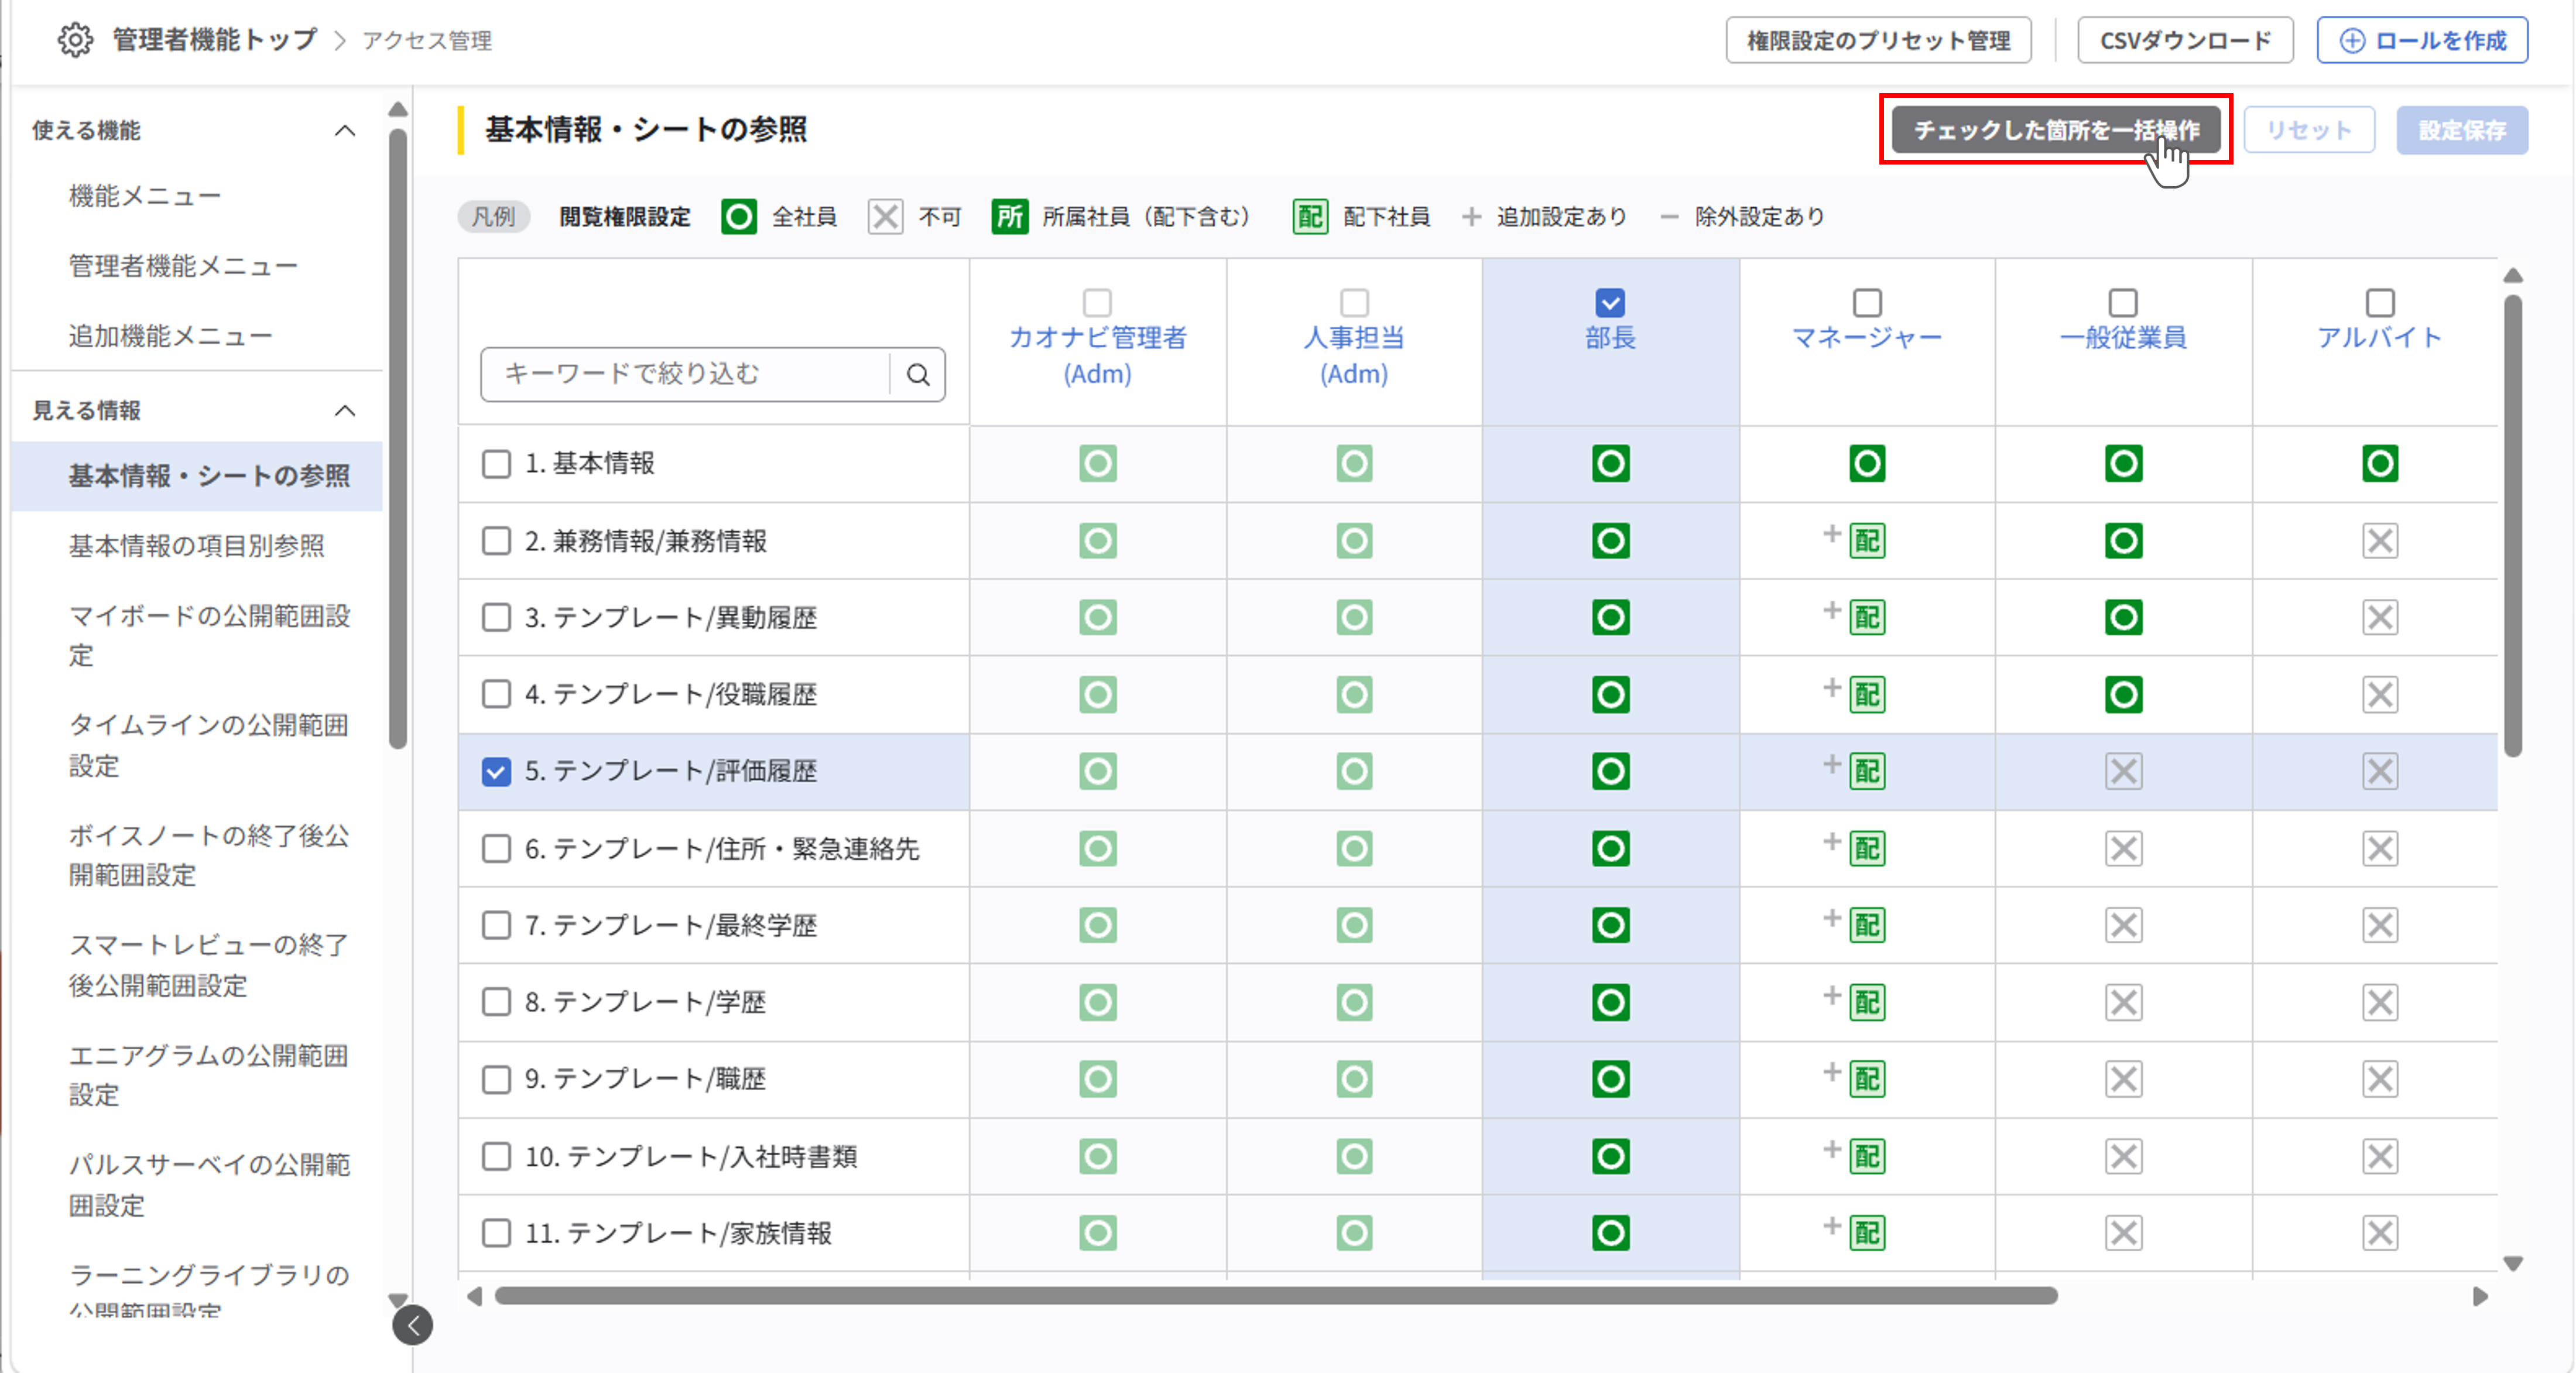Click アルバイト X icon for 6. テンプレート/住所・緊急連絡先

point(2379,848)
